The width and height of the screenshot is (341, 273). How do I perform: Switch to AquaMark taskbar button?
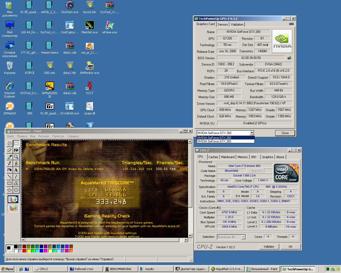click(227, 269)
